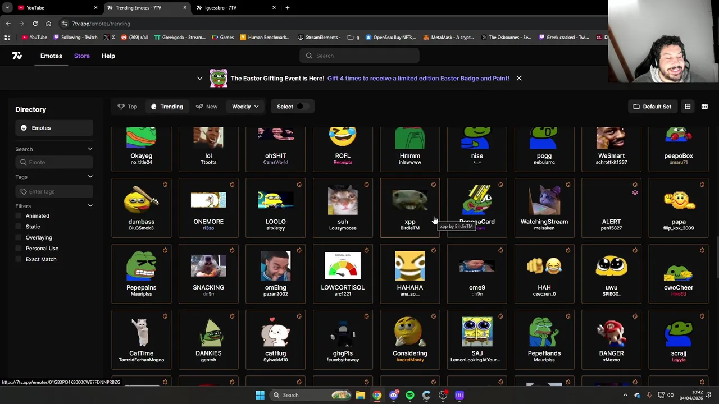Screen dimensions: 719x404
Task: Open Chrome from the taskbar
Action: click(377, 395)
